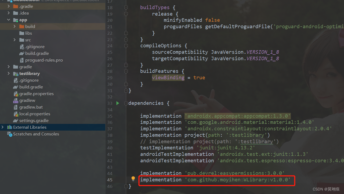Viewport: 344px width, 194px height.
Task: Expand External Libraries node
Action: tap(3, 127)
